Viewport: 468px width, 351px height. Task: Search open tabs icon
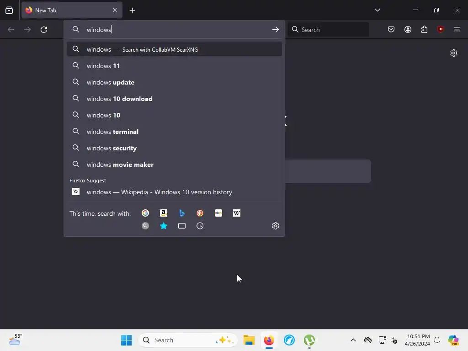(182, 226)
